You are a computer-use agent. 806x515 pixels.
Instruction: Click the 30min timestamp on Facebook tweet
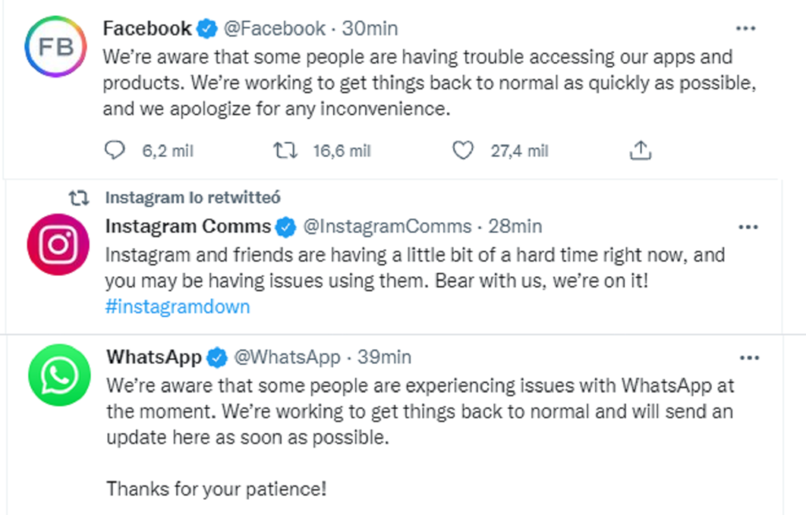[370, 29]
